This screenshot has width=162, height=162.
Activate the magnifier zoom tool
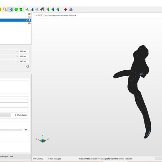click(5, 9)
